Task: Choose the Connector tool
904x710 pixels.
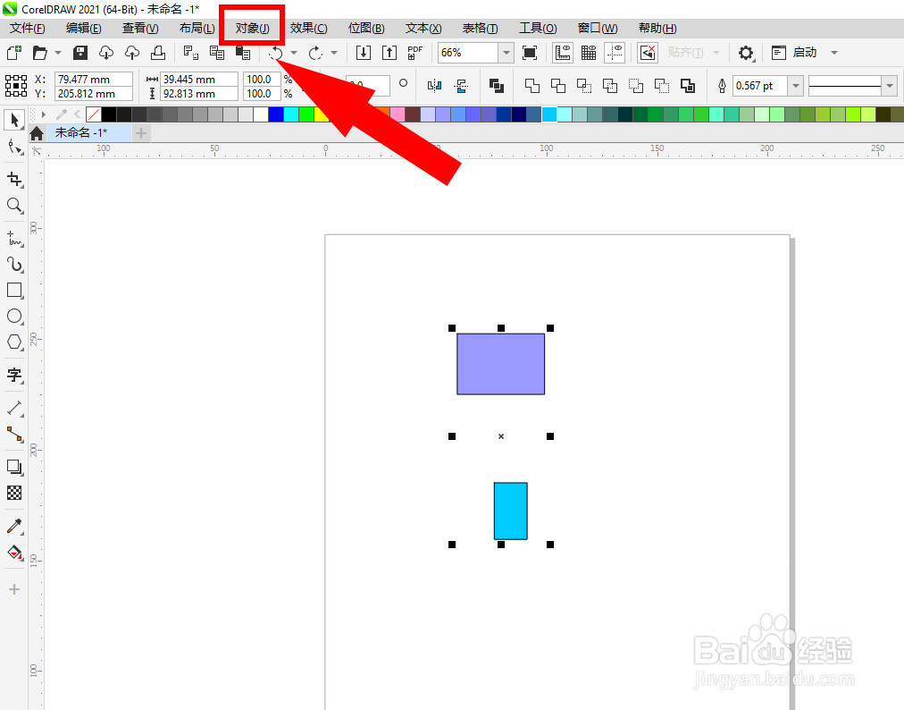Action: 13,434
